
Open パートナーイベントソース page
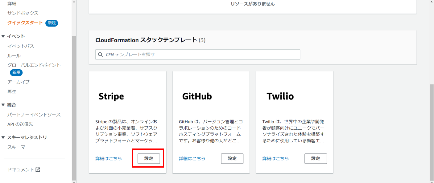34,115
